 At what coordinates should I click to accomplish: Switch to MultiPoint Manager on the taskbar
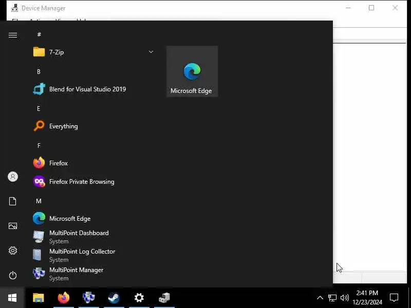click(88, 298)
